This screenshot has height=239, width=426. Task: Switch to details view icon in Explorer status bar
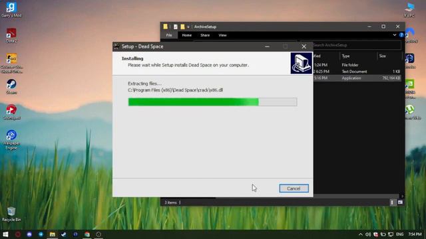[x=392, y=202]
